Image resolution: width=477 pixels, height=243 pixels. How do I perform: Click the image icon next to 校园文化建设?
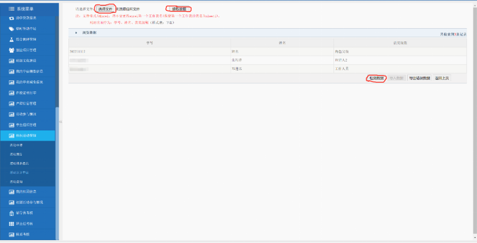tap(11, 60)
